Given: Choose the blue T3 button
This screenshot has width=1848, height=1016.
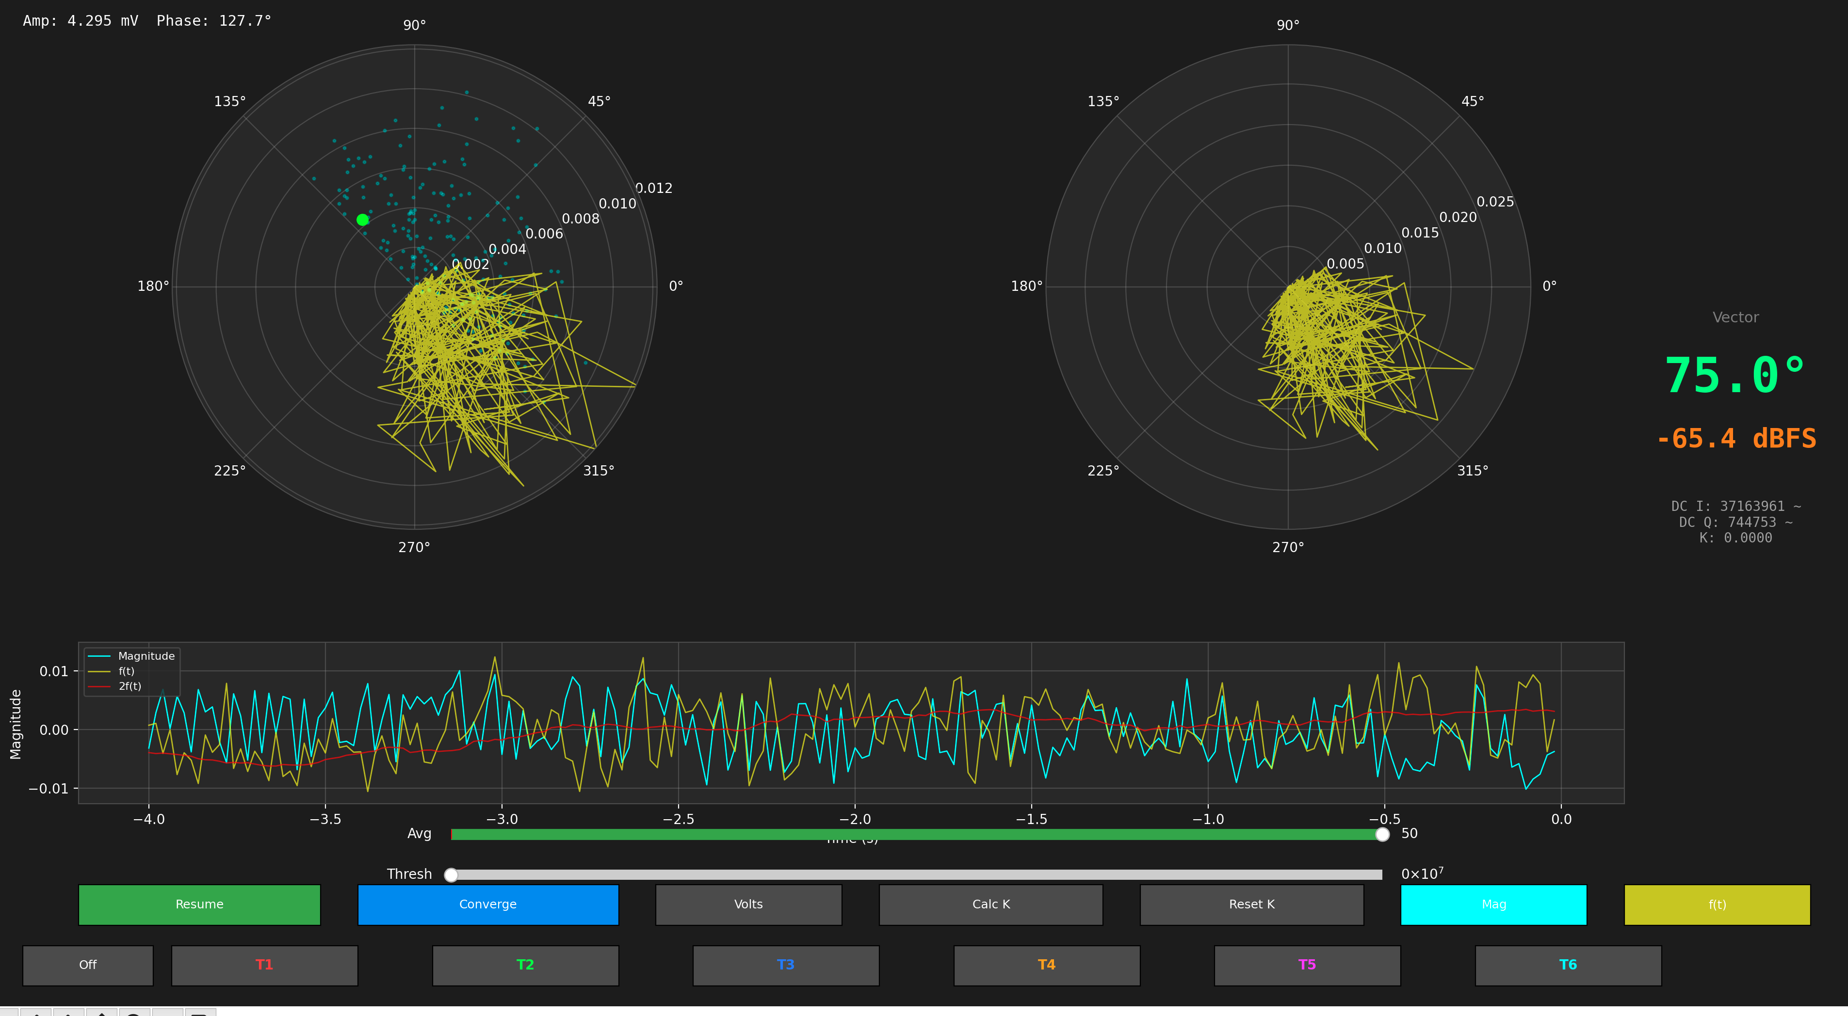Looking at the screenshot, I should click(x=786, y=965).
